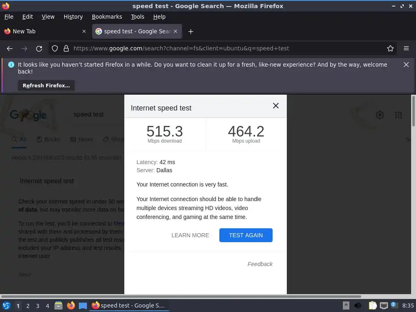Open the volume speaker icon in tray

tap(358, 305)
